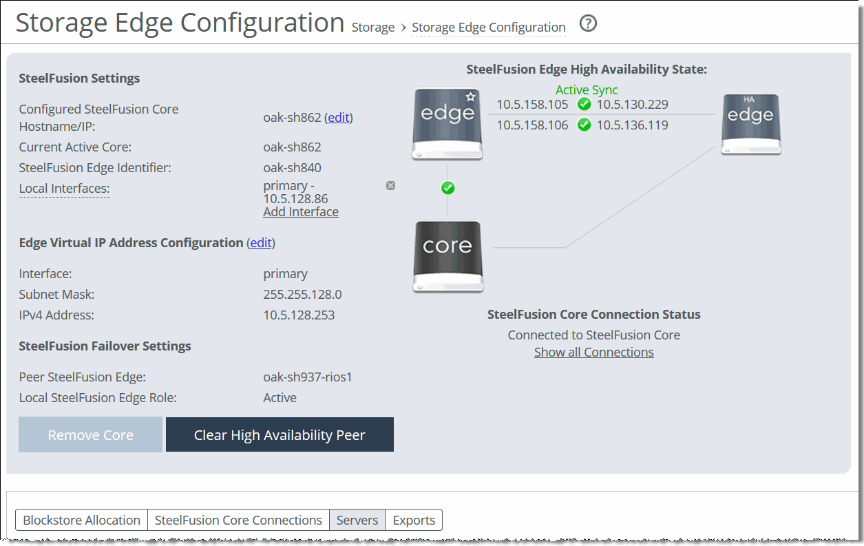
Task: Click the green check beside 10.5.158.106
Action: tap(584, 125)
